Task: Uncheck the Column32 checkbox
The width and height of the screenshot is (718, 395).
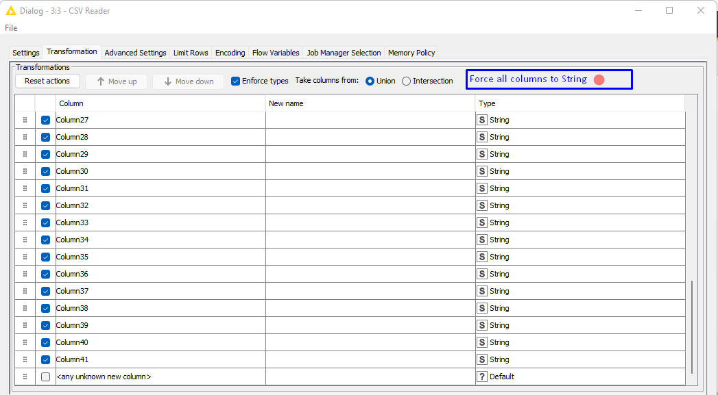Action: coord(45,205)
